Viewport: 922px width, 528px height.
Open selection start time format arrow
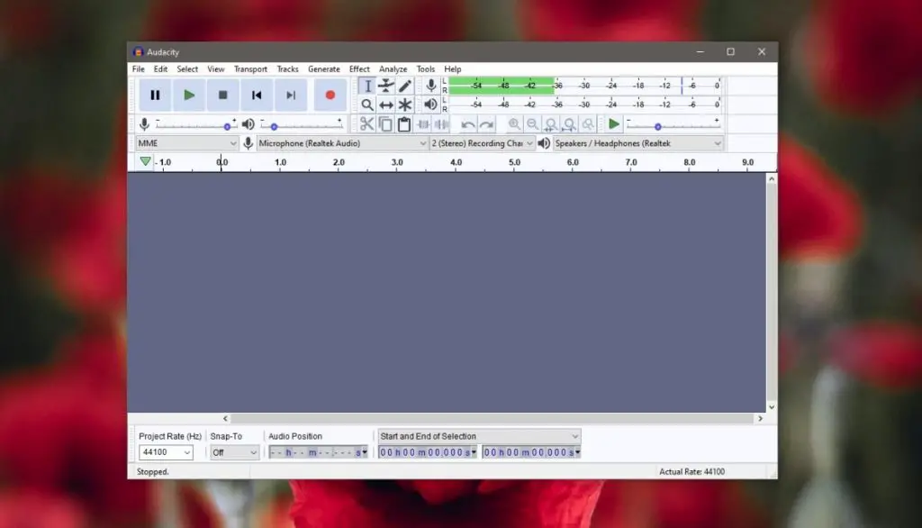coord(474,452)
